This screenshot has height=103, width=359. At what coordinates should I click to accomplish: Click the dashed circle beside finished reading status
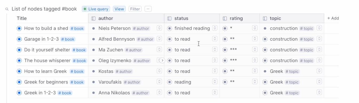[169, 28]
